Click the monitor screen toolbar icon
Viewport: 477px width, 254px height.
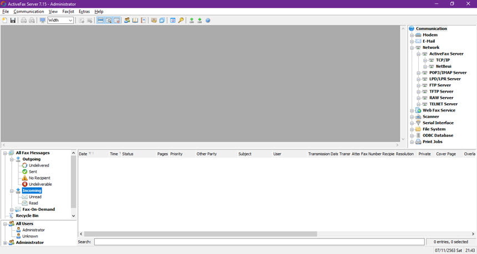point(43,21)
